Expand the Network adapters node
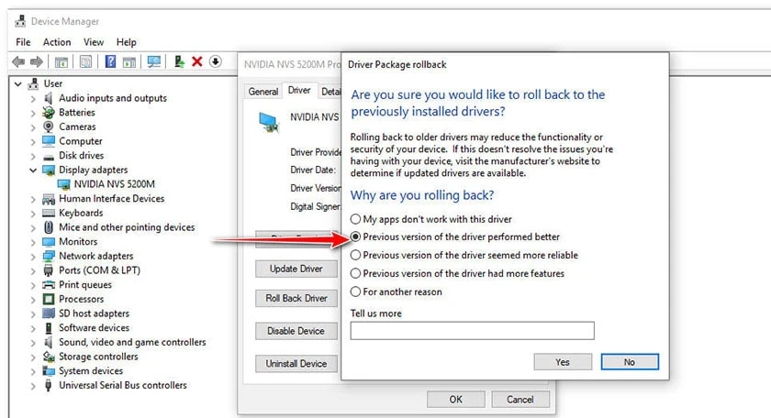771x418 pixels. pos(33,257)
